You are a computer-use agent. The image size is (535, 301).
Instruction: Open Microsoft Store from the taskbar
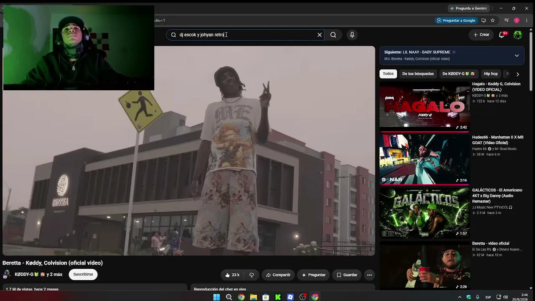coord(266,297)
